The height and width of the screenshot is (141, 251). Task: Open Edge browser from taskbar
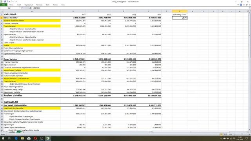16,138
